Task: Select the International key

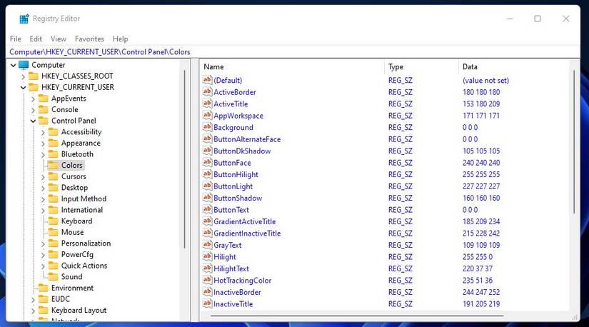Action: pyautogui.click(x=82, y=210)
